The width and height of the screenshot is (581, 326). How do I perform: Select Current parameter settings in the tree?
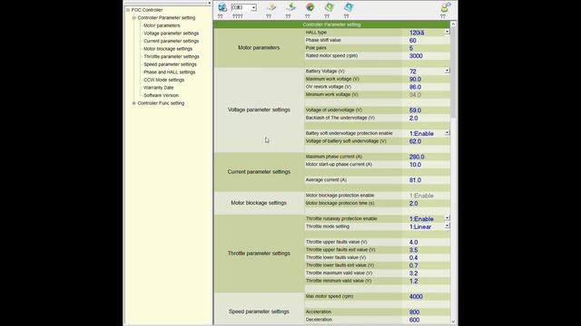[x=172, y=41]
